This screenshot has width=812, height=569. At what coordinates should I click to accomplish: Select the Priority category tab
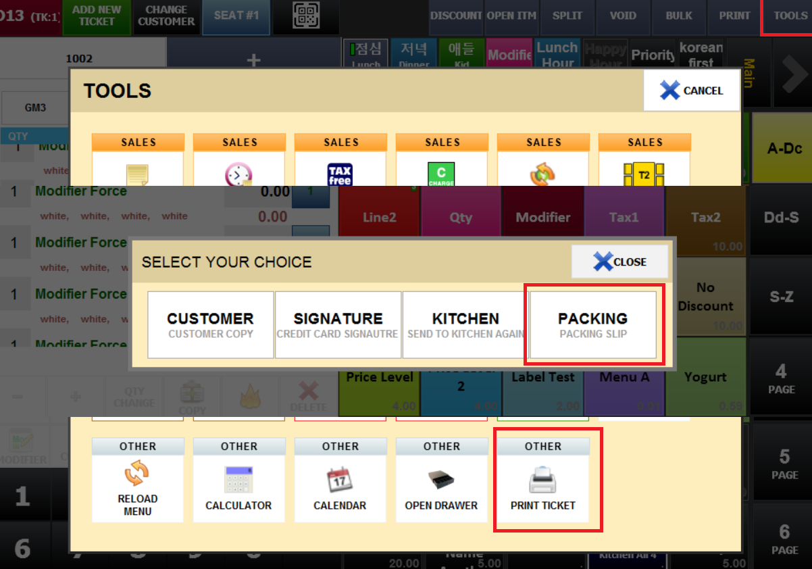coord(653,53)
